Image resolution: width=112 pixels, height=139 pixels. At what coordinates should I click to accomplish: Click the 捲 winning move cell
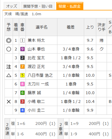pos(102,40)
